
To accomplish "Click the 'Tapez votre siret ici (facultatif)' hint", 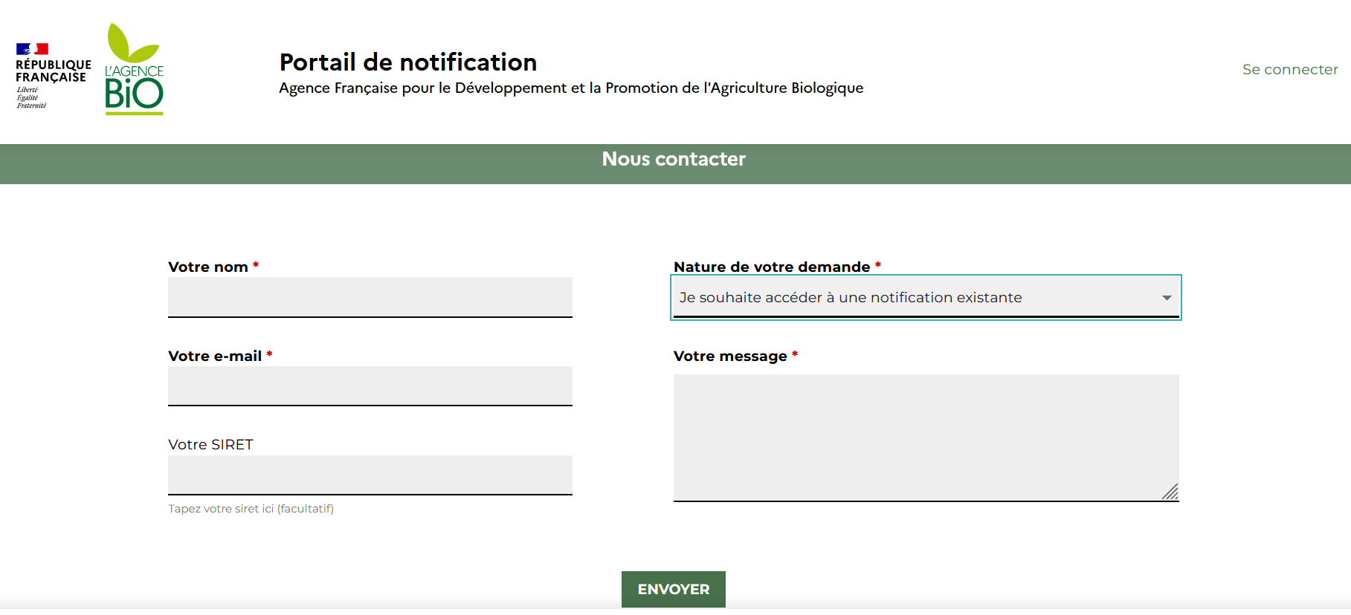I will click(251, 509).
